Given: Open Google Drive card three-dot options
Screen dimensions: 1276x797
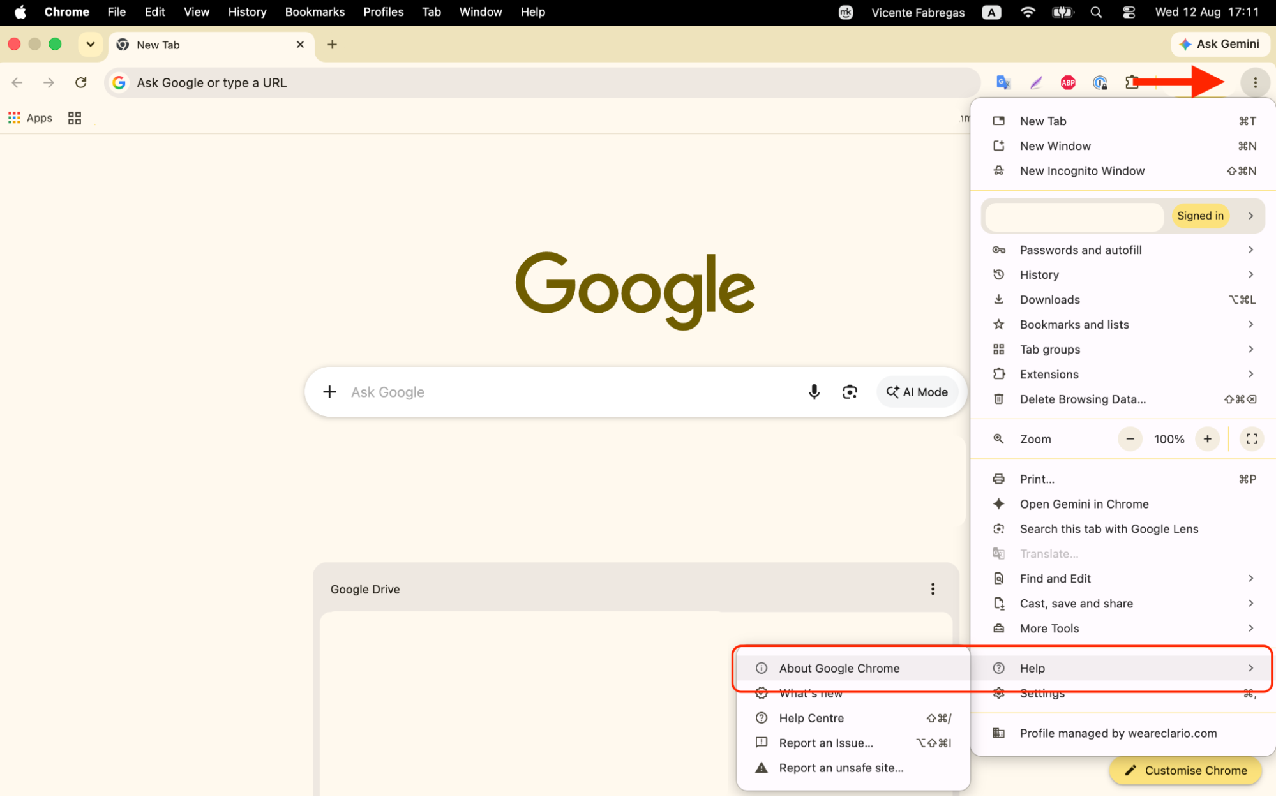Looking at the screenshot, I should [x=932, y=589].
